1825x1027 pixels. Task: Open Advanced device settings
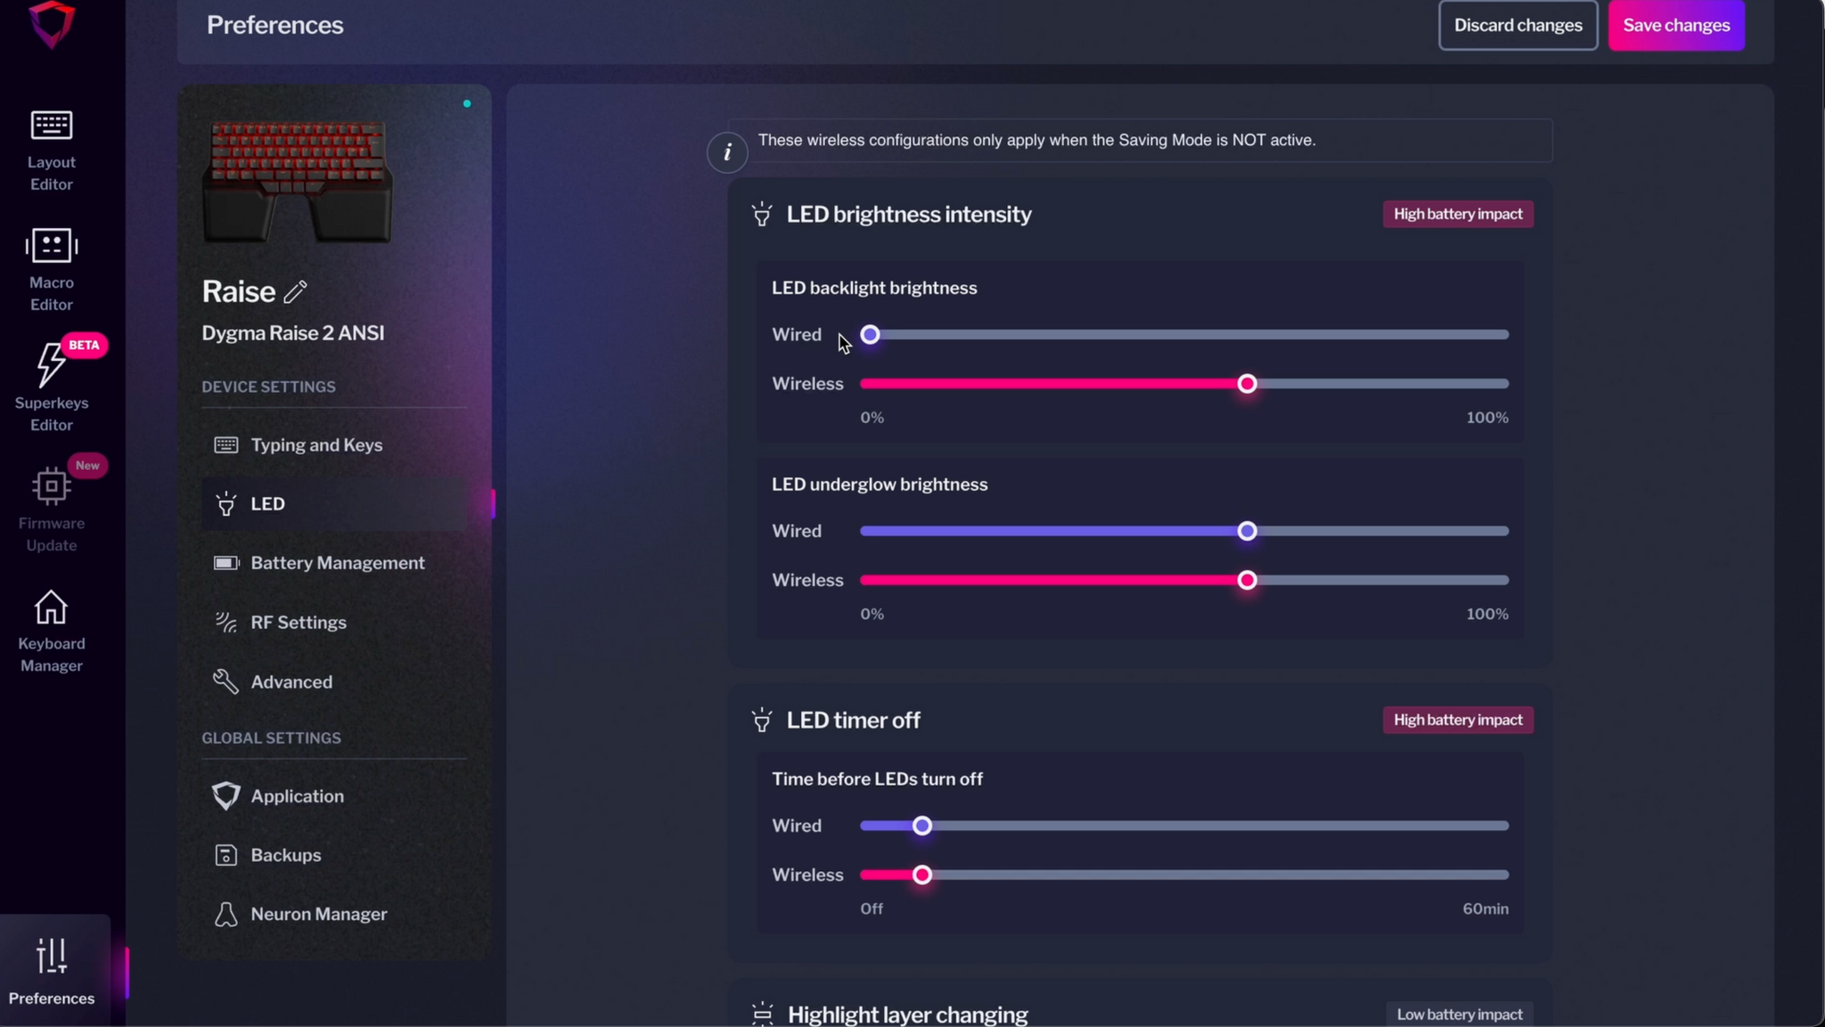pos(291,682)
